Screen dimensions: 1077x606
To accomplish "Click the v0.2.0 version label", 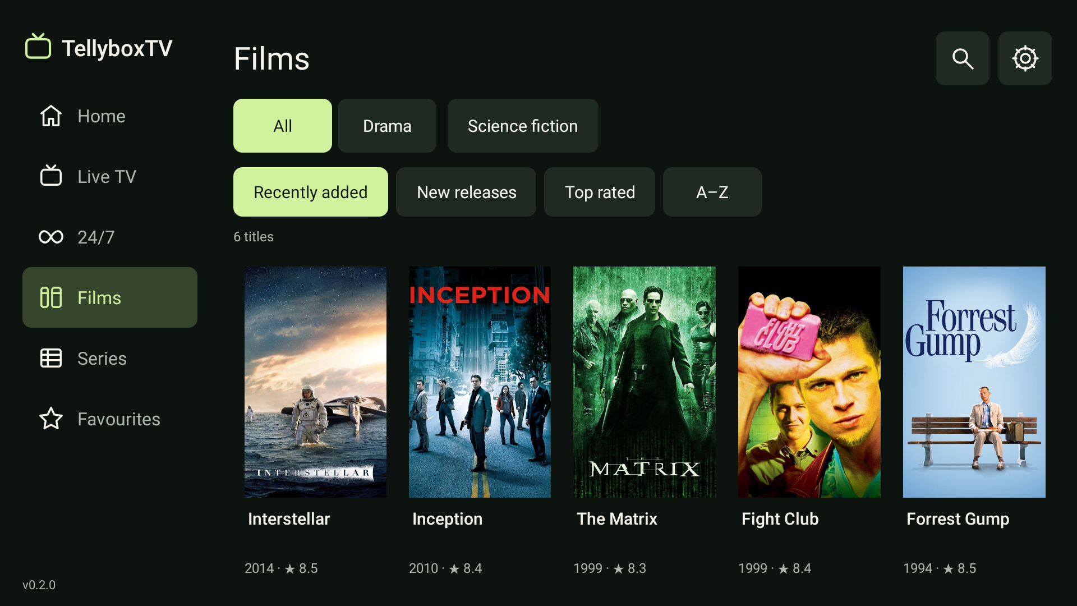I will pyautogui.click(x=39, y=585).
